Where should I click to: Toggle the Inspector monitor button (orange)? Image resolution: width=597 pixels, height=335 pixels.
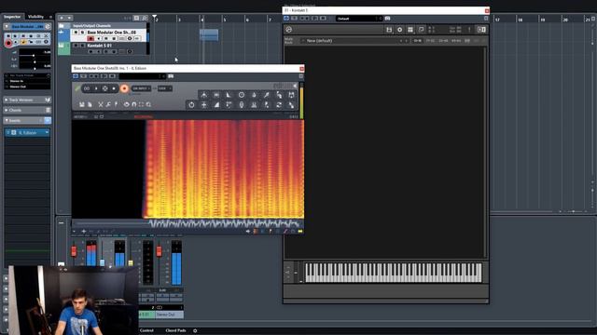[23, 42]
